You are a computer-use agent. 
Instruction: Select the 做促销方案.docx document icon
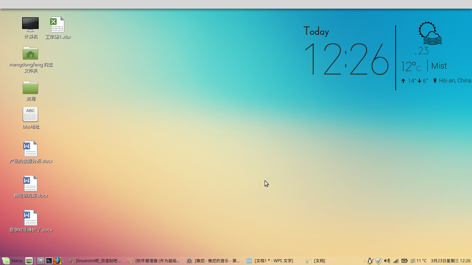30,183
